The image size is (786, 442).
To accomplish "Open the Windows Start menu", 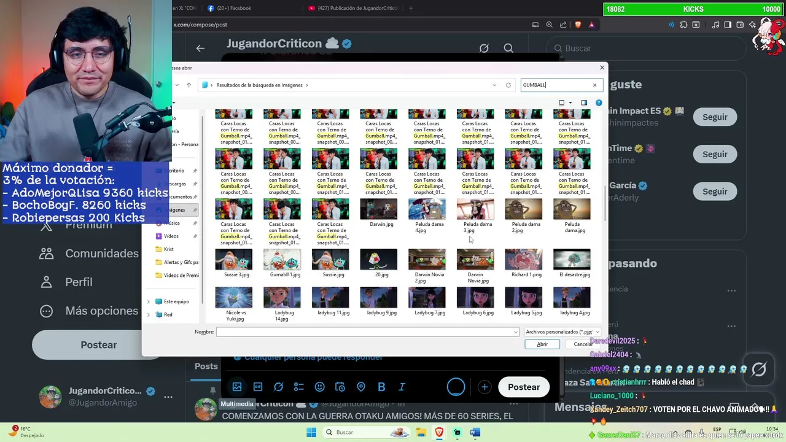I will (311, 432).
